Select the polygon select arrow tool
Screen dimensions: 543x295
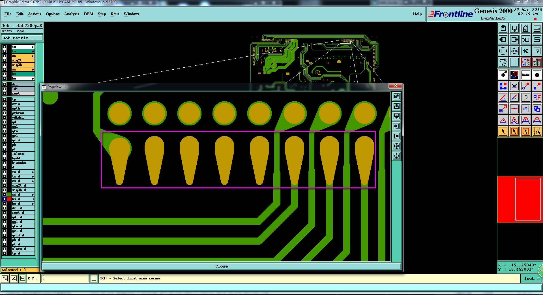[526, 131]
